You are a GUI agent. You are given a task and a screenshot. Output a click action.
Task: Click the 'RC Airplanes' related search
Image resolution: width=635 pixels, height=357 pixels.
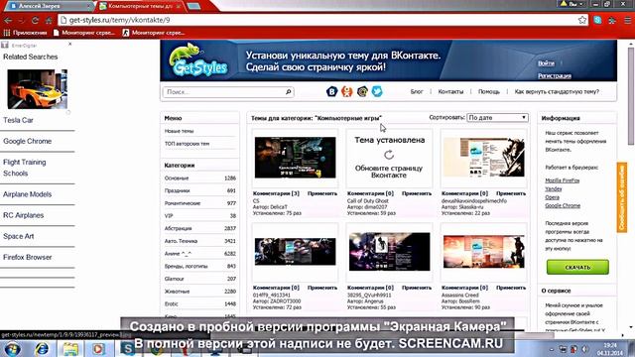23,215
